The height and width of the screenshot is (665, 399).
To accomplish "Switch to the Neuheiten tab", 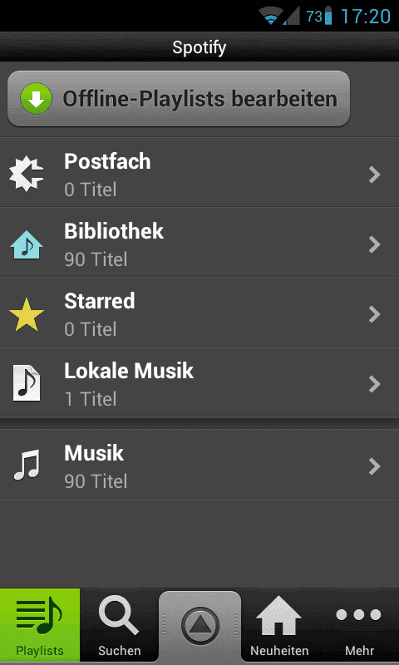I will 279,626.
